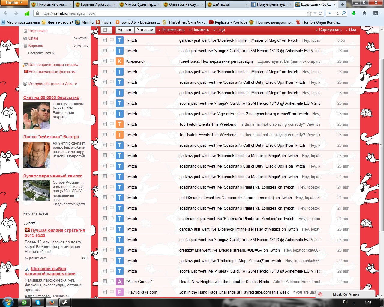Click the Кинопоиск orange K sender avatar
The height and width of the screenshot is (307, 384).
(120, 61)
